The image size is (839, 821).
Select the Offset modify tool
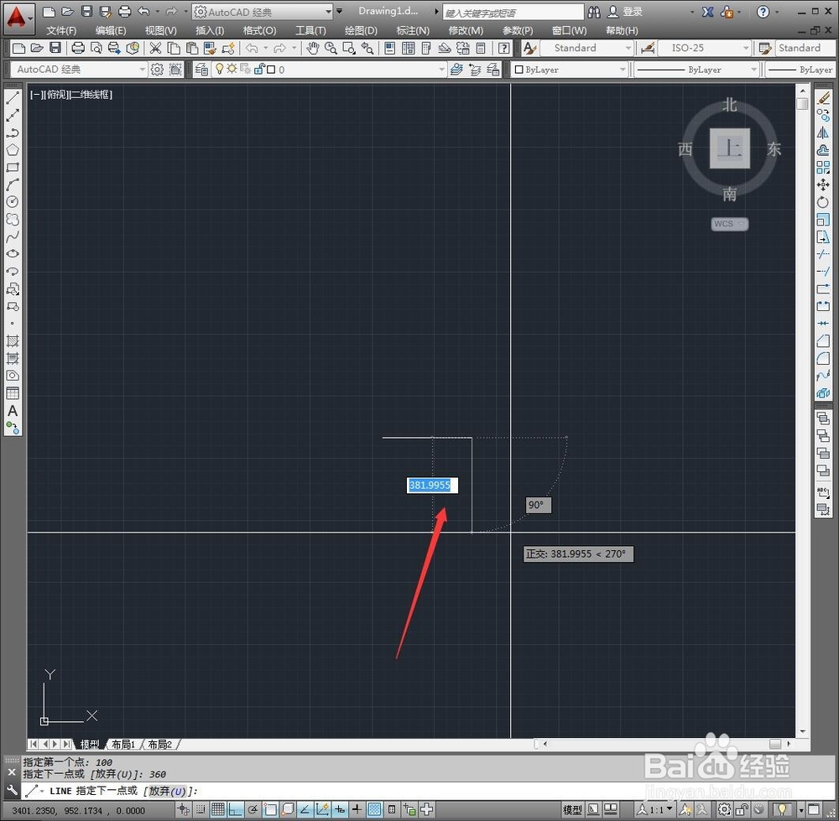point(823,150)
